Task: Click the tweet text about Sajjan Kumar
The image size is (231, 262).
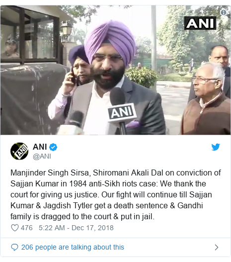Action: [x=115, y=195]
